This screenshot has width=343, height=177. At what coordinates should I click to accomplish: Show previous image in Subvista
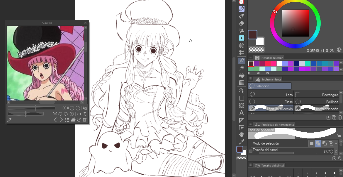(x=55, y=120)
